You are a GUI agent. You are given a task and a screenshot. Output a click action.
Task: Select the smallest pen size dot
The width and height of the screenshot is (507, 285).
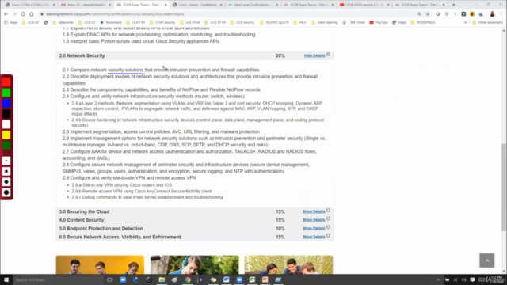[x=6, y=161]
